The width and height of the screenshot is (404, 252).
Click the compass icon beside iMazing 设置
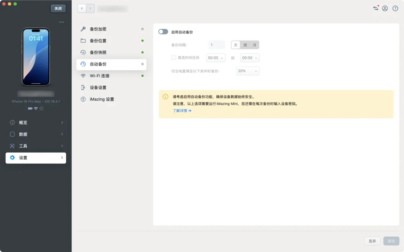click(83, 99)
